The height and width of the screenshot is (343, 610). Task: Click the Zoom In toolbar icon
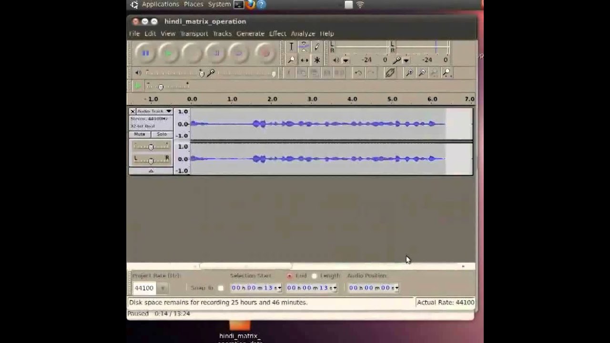[409, 73]
